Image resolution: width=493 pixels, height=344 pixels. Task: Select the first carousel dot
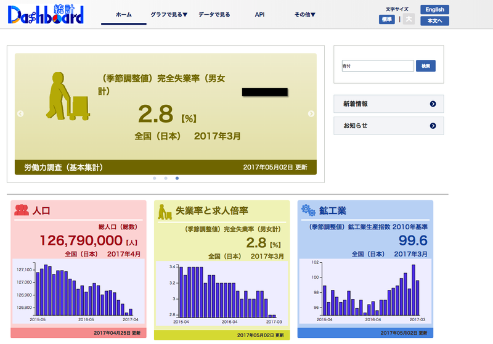coord(155,178)
